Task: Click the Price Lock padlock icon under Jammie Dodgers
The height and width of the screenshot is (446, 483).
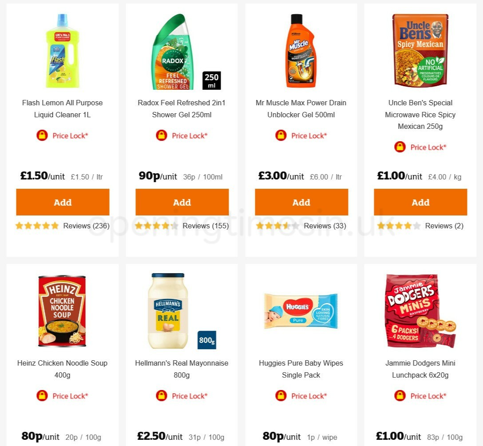Action: tap(399, 396)
